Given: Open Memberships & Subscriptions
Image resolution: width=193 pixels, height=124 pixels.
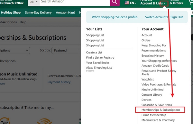Looking at the screenshot, I should pos(161,110).
